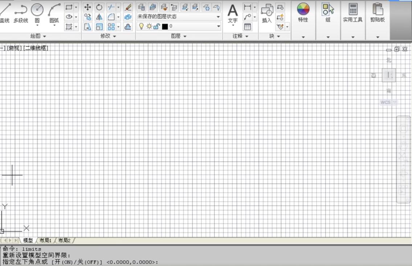This screenshot has height=266, width=412.
Task: Switch to the 布局1 layout tab
Action: click(x=45, y=240)
